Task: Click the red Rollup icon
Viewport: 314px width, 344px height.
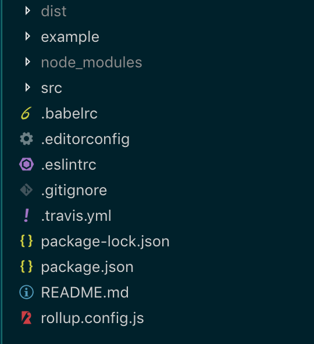Action: coord(26,318)
